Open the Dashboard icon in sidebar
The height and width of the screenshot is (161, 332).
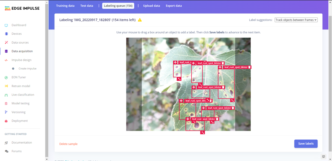[6, 25]
